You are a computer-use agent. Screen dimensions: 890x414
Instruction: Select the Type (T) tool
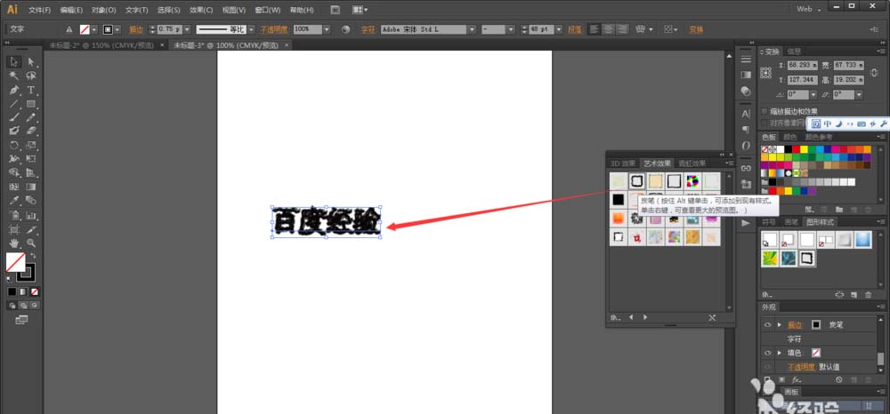[31, 90]
